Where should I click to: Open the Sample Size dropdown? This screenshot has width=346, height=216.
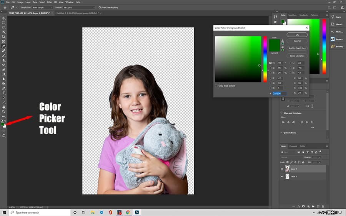(x=42, y=8)
